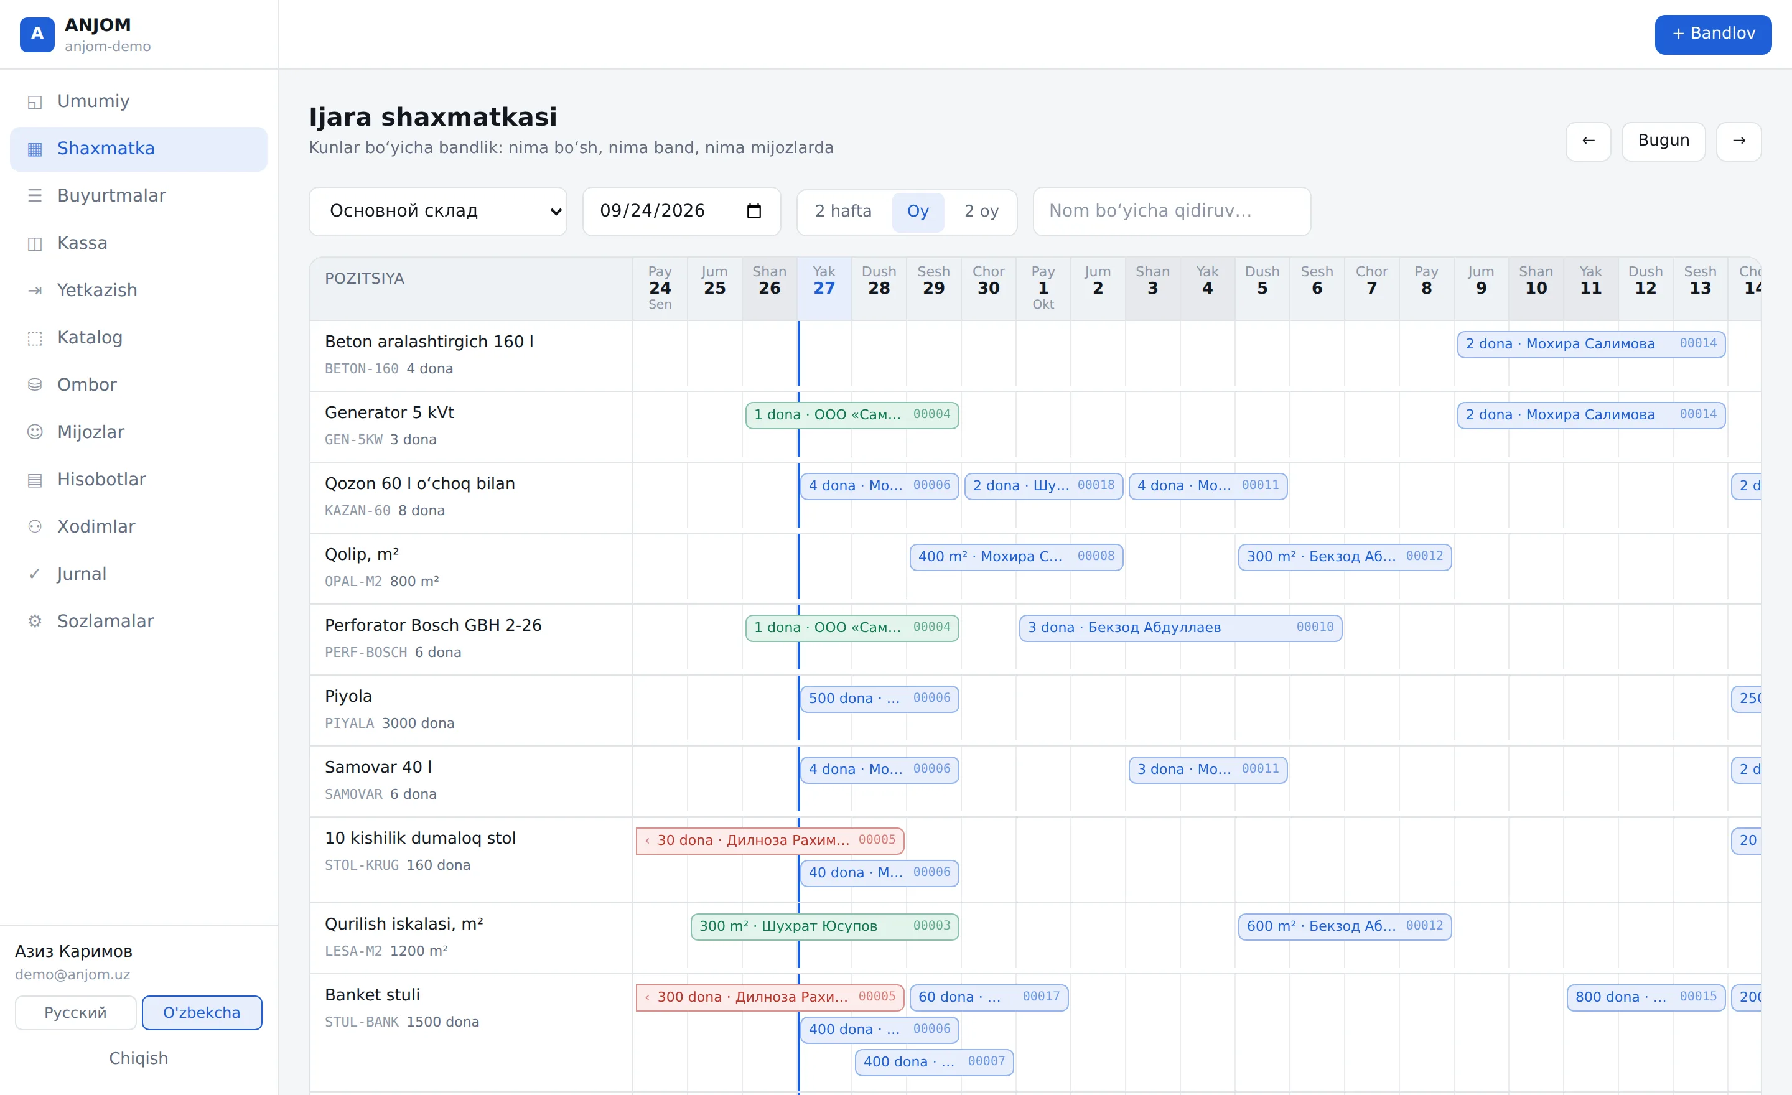Click the ANJOM logo icon

coord(37,34)
